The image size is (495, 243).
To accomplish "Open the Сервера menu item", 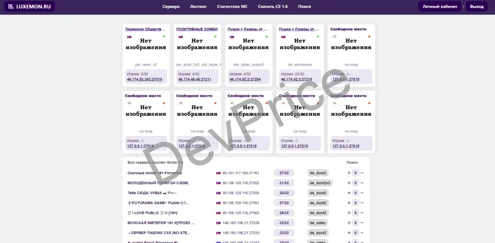I will (171, 6).
